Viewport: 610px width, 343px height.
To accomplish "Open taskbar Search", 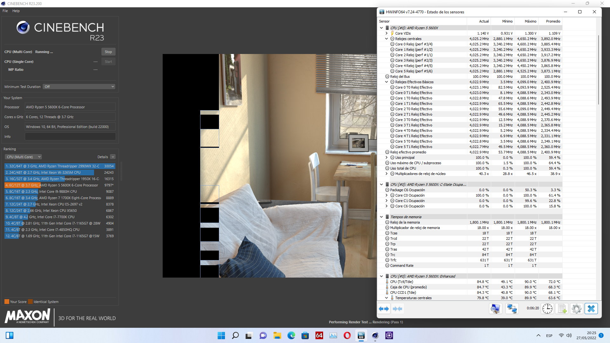I will [235, 335].
